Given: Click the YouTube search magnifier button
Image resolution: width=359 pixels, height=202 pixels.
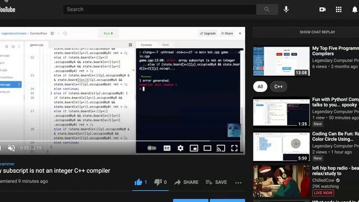Looking at the screenshot, I should click(x=267, y=10).
